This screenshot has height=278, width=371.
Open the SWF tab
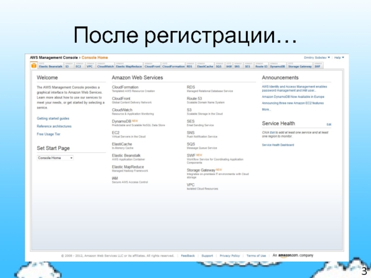(318, 65)
